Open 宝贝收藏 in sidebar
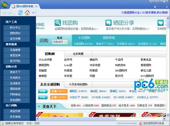170x126 pixels. pos(16,39)
